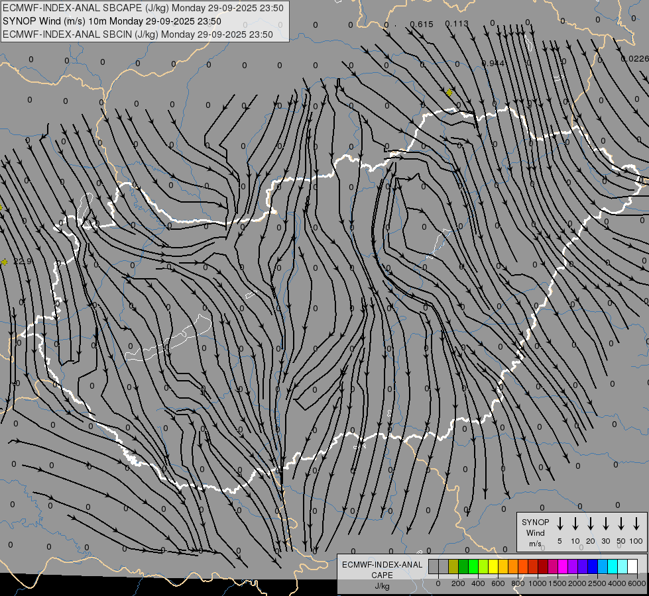Click the 22.9 value on the map
Image resolution: width=649 pixels, height=596 pixels.
point(23,262)
